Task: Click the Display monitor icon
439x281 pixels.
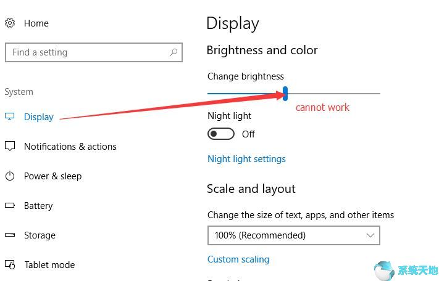Action: 9,116
